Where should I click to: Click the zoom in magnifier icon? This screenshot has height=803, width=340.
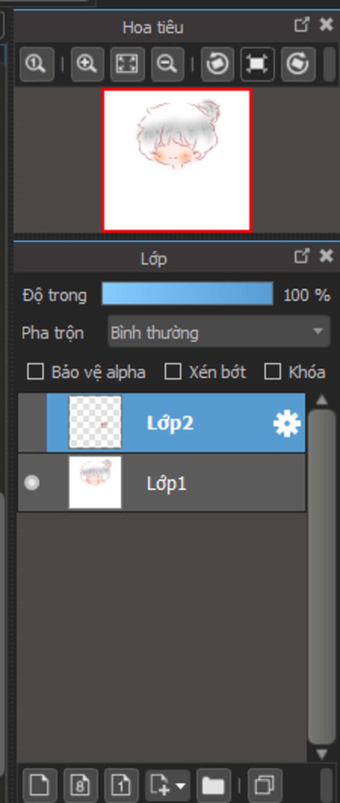pos(87,64)
